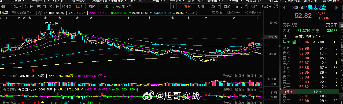Open the MA indicator settings gear
Screen dimensions: 343x104
[40, 13]
